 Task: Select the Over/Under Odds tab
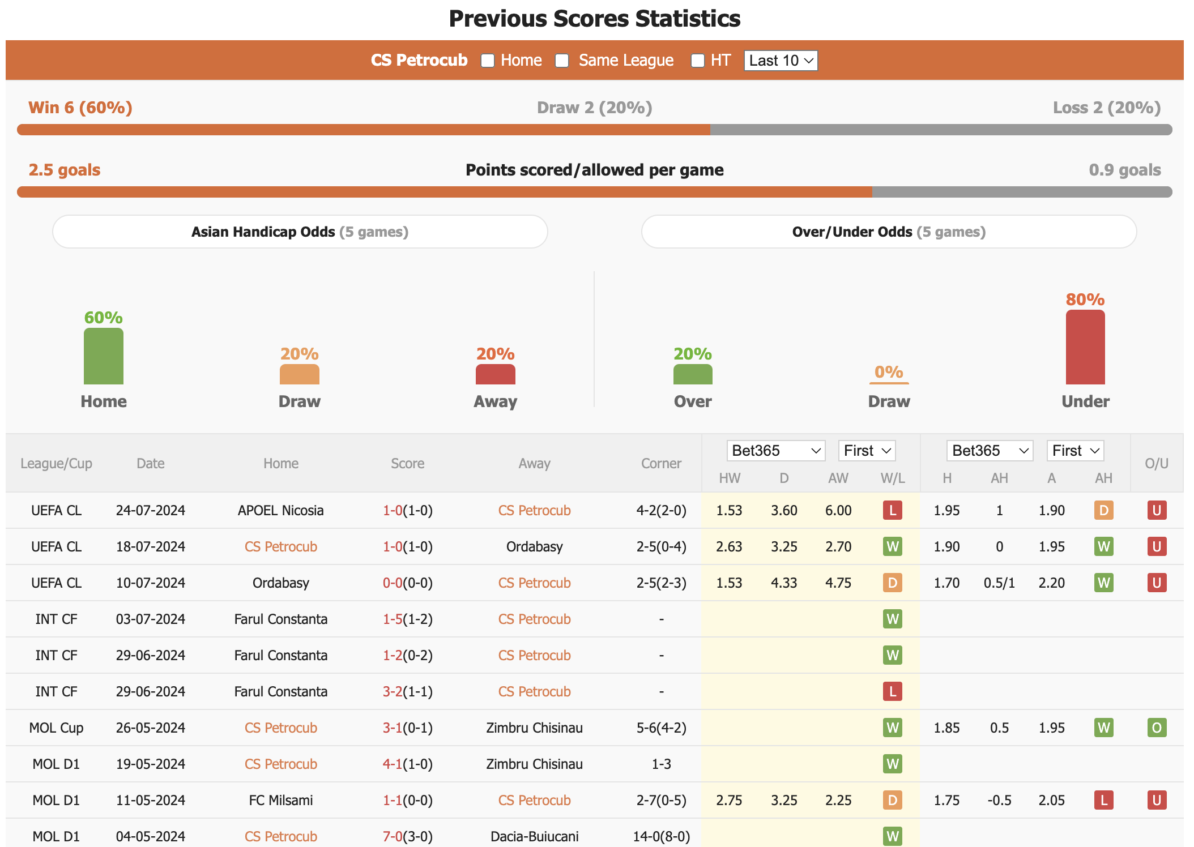click(x=889, y=232)
